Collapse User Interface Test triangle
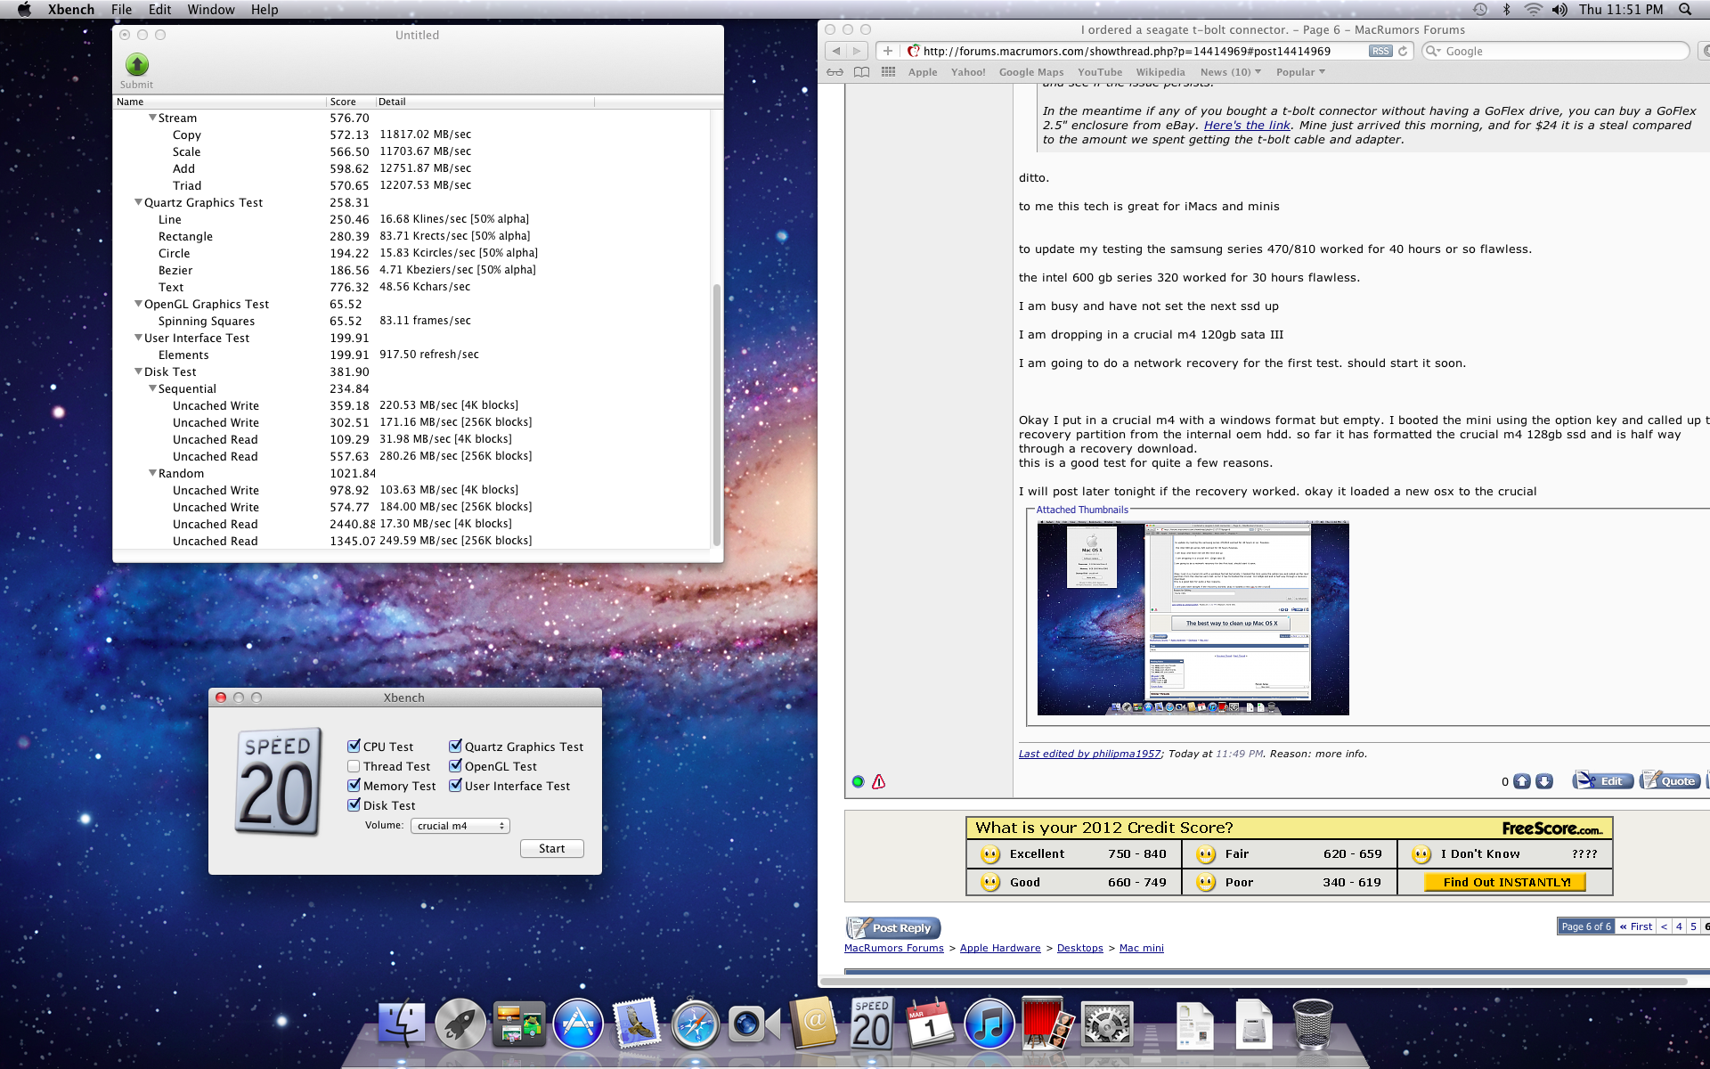This screenshot has height=1069, width=1710. click(138, 338)
